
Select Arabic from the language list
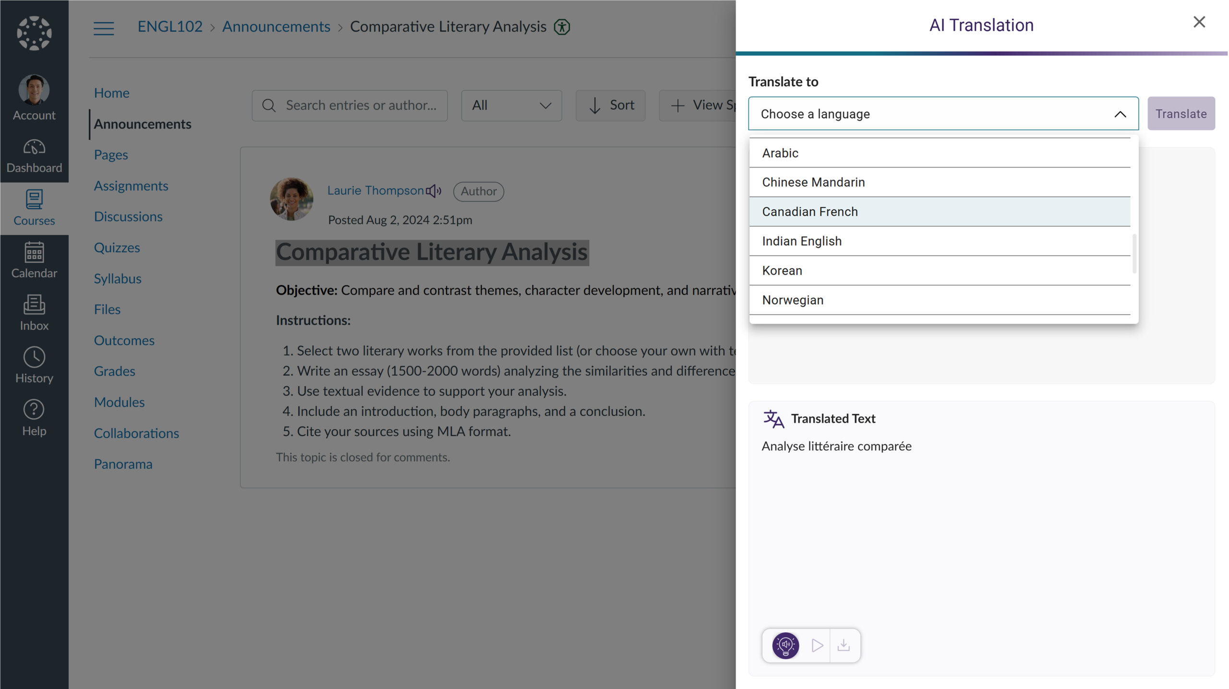[939, 152]
